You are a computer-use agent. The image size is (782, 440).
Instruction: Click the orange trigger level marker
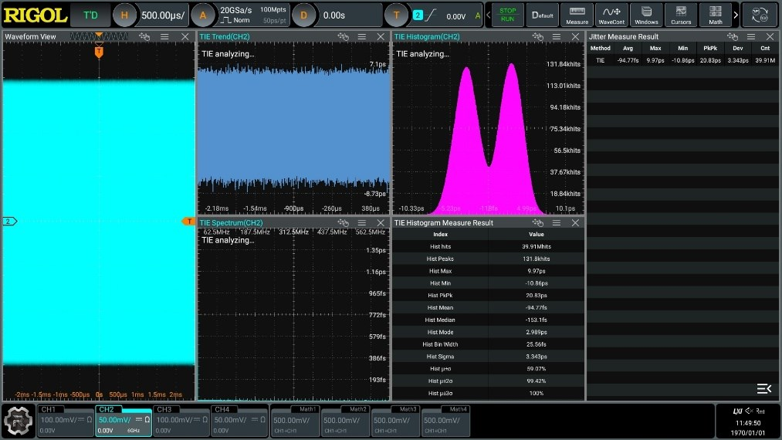click(x=188, y=221)
